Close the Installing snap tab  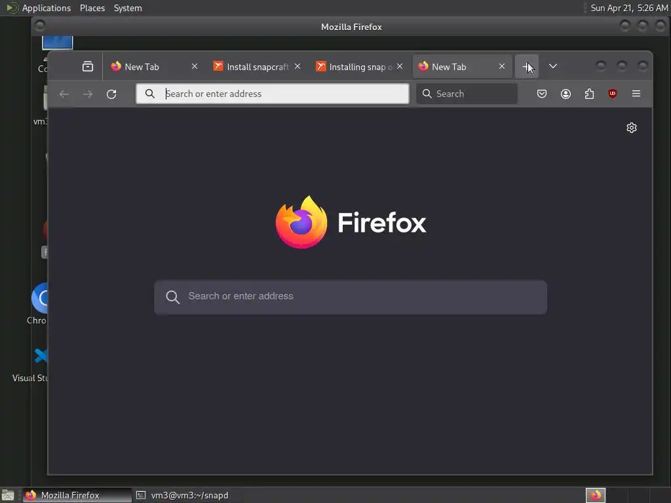point(400,66)
